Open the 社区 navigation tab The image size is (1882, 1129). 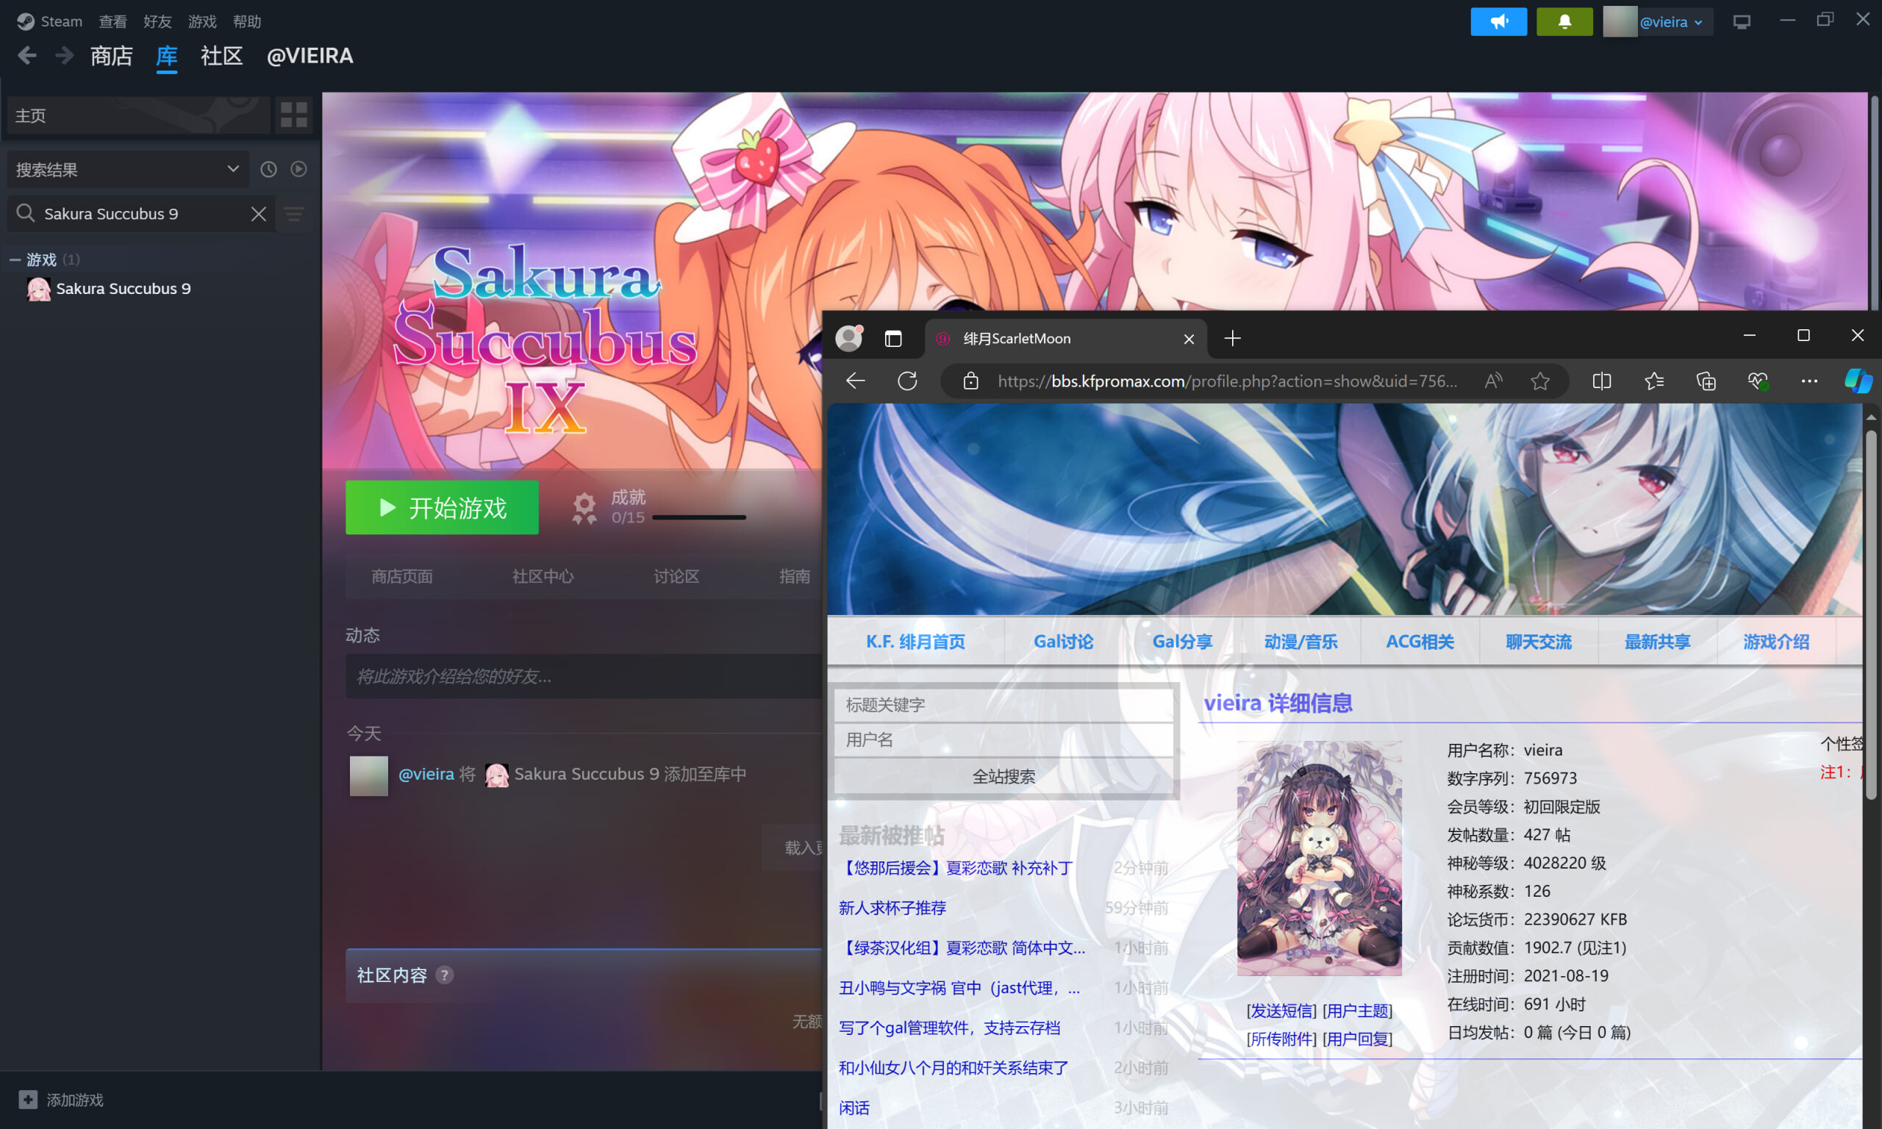(221, 57)
